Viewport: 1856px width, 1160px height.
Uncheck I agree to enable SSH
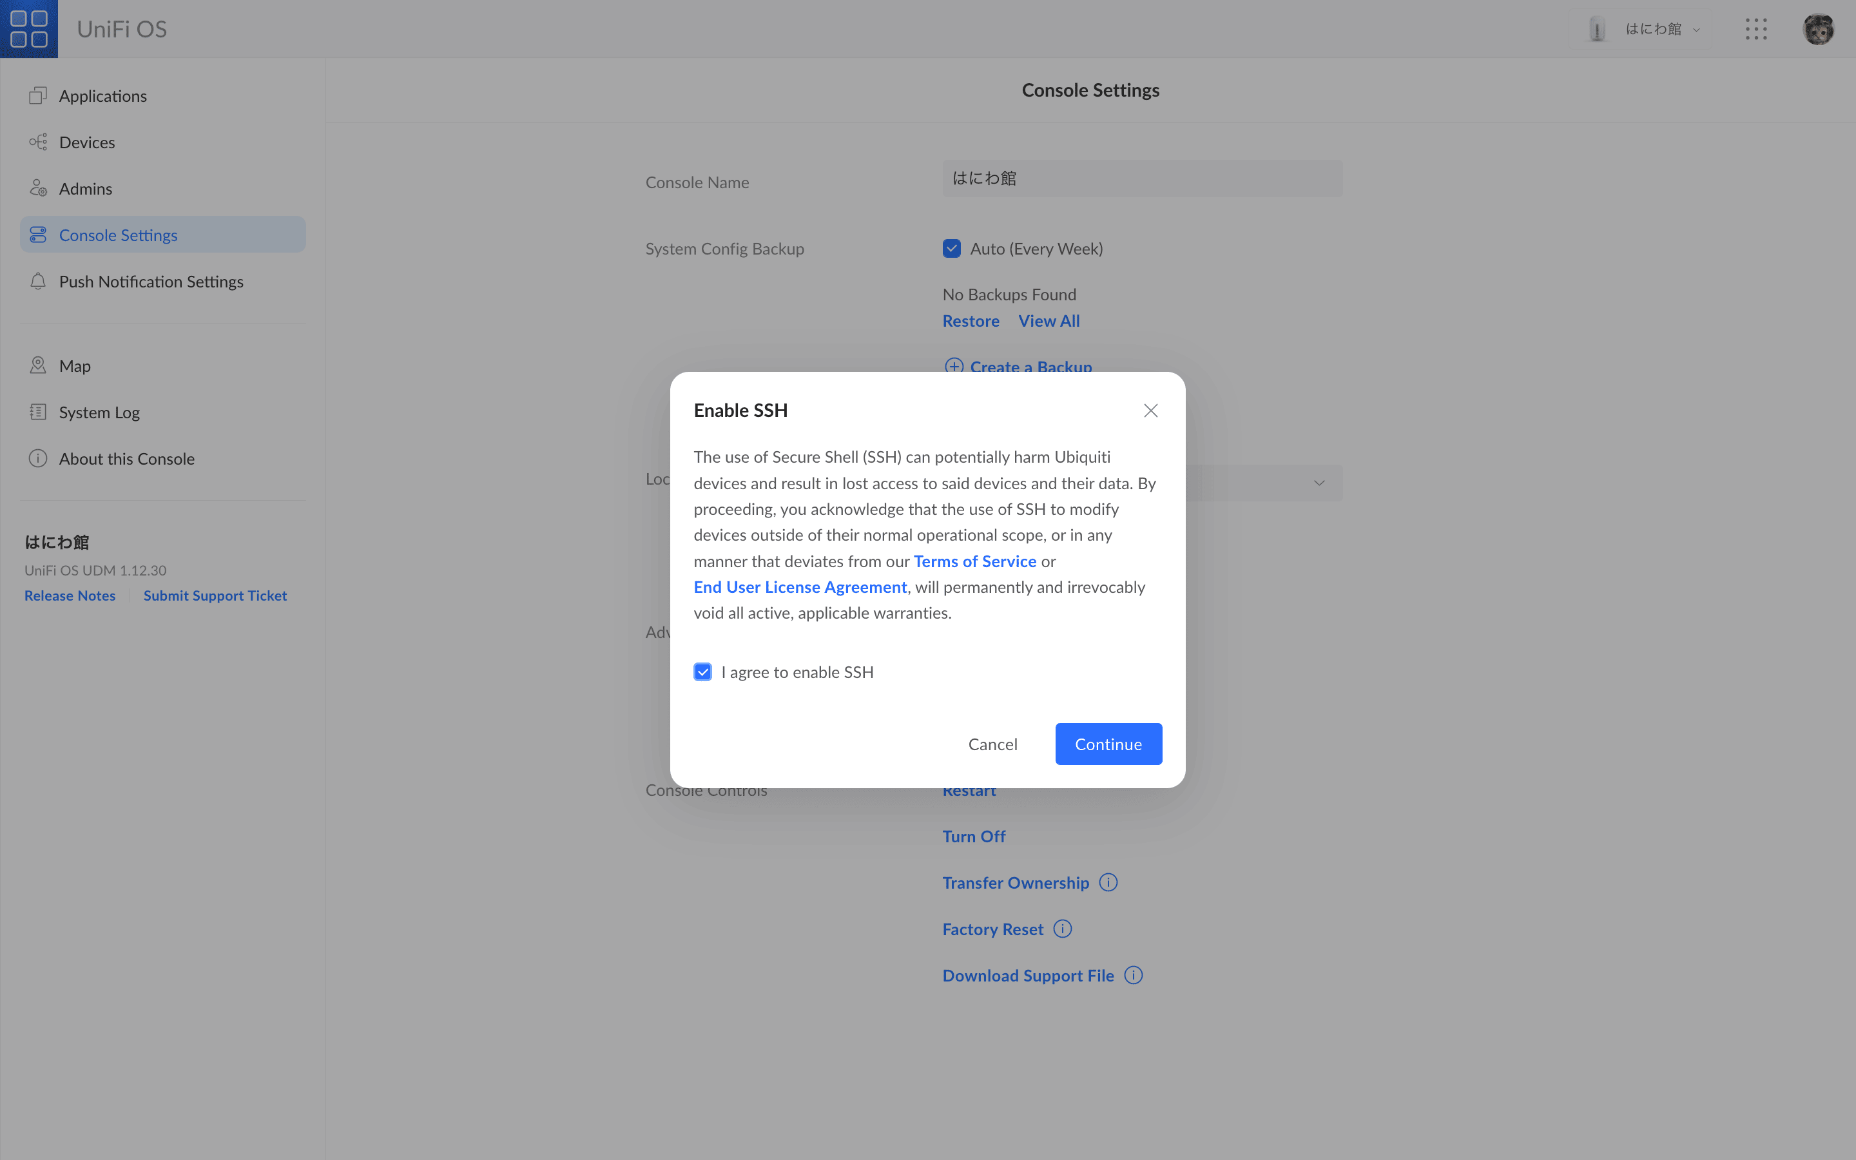702,672
